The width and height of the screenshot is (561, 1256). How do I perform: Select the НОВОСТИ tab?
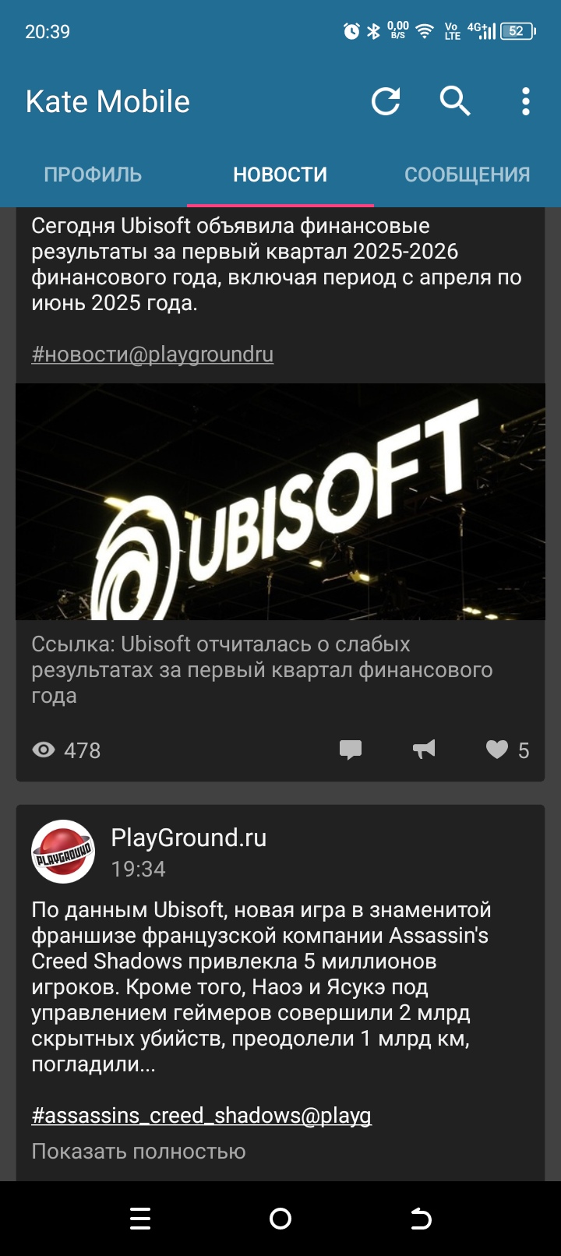pos(280,175)
